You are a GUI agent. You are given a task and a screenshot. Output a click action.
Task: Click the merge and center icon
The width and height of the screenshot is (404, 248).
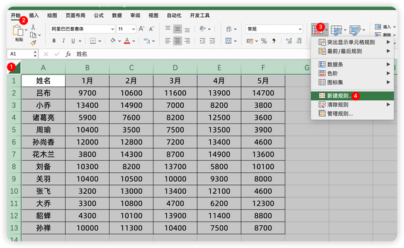tap(229, 40)
